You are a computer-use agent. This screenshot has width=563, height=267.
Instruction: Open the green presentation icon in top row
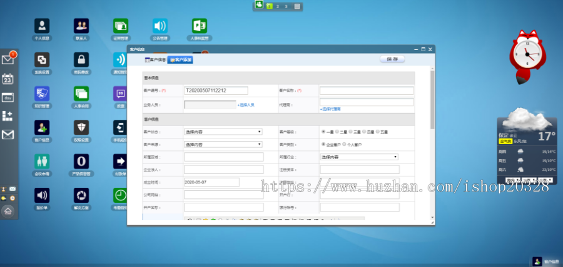(200, 26)
